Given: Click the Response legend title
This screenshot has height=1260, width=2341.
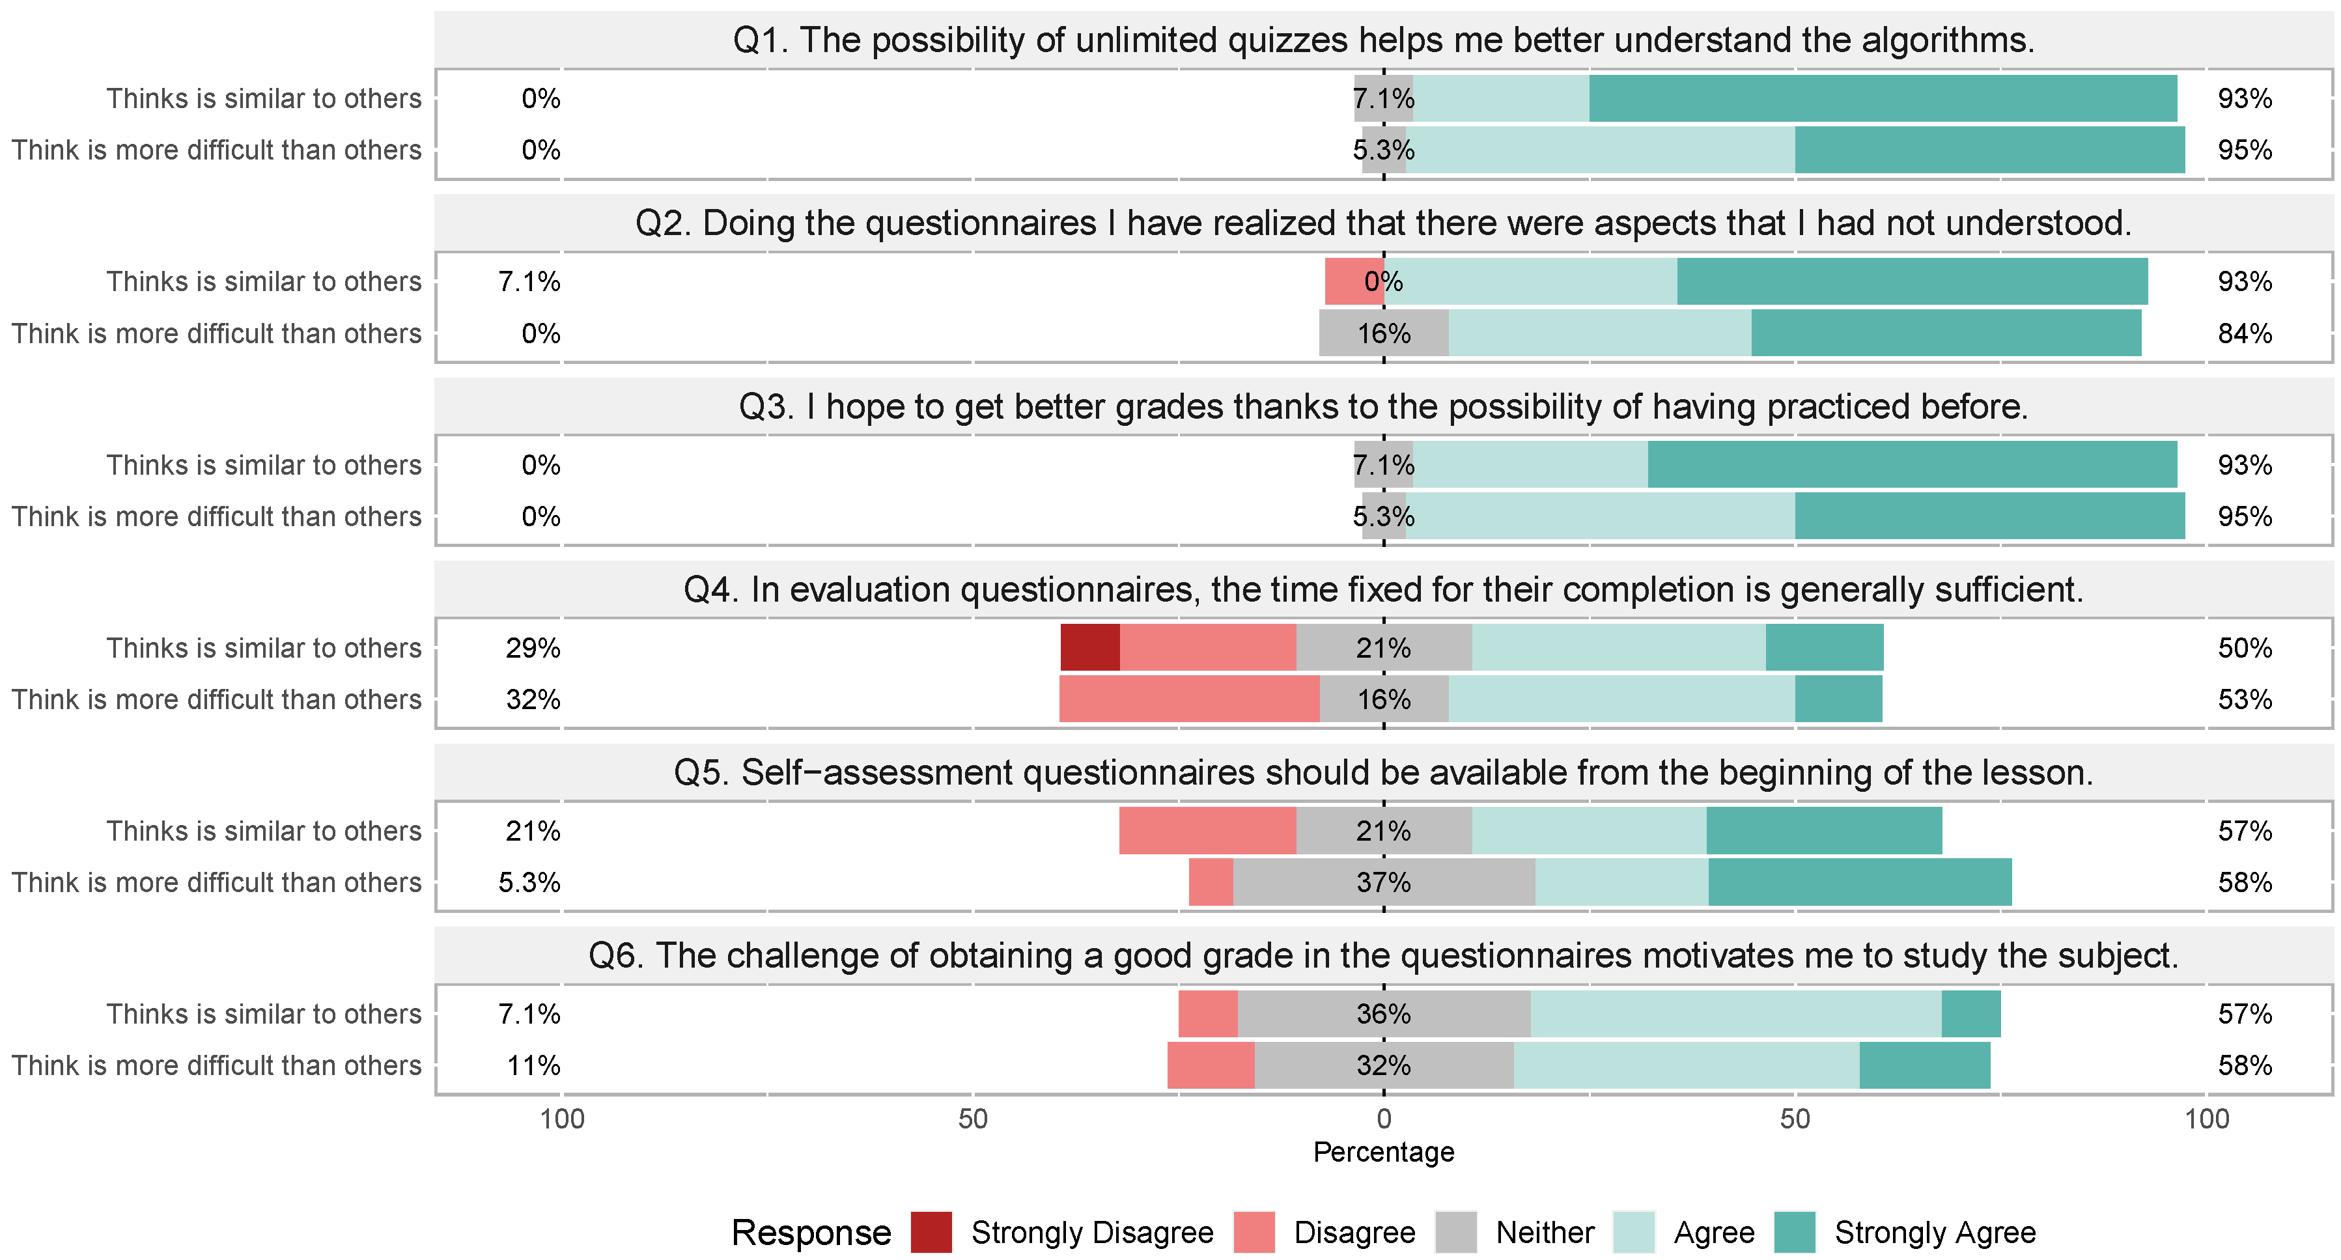Looking at the screenshot, I should 811,1233.
